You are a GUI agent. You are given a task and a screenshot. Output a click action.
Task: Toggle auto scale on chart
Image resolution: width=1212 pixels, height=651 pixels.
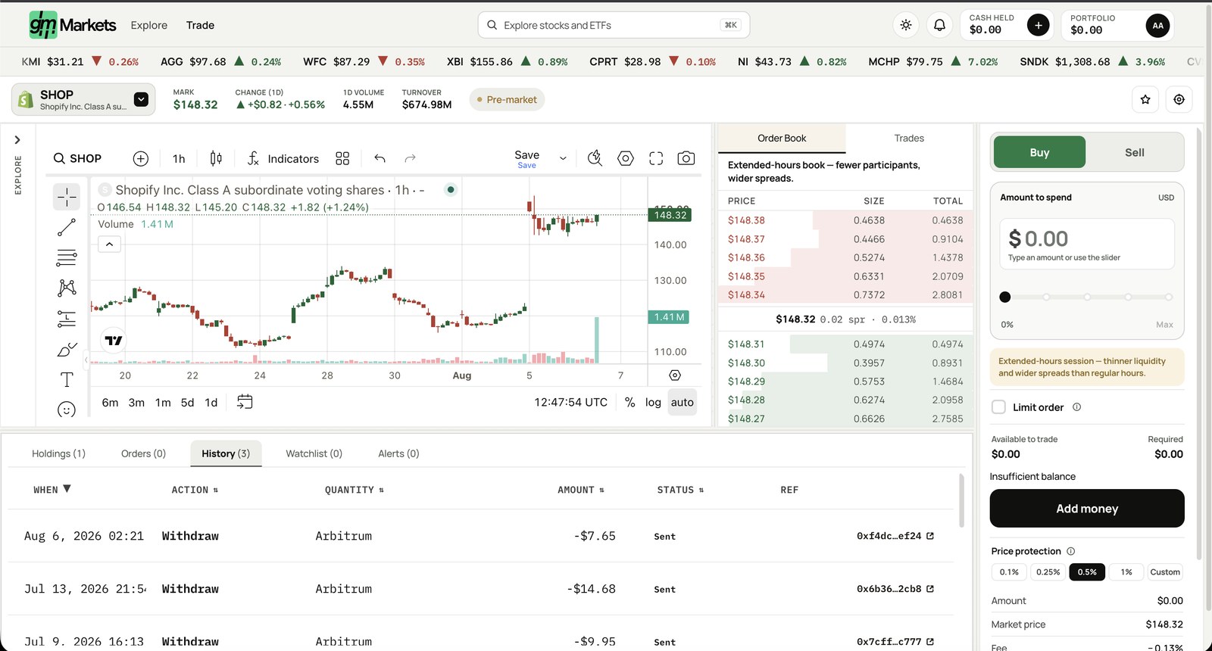[683, 403]
